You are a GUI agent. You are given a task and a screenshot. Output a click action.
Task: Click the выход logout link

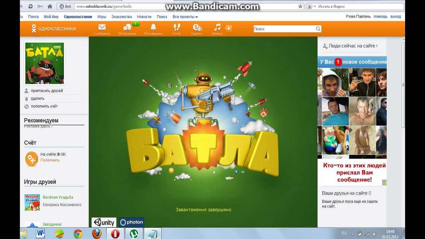(x=396, y=17)
